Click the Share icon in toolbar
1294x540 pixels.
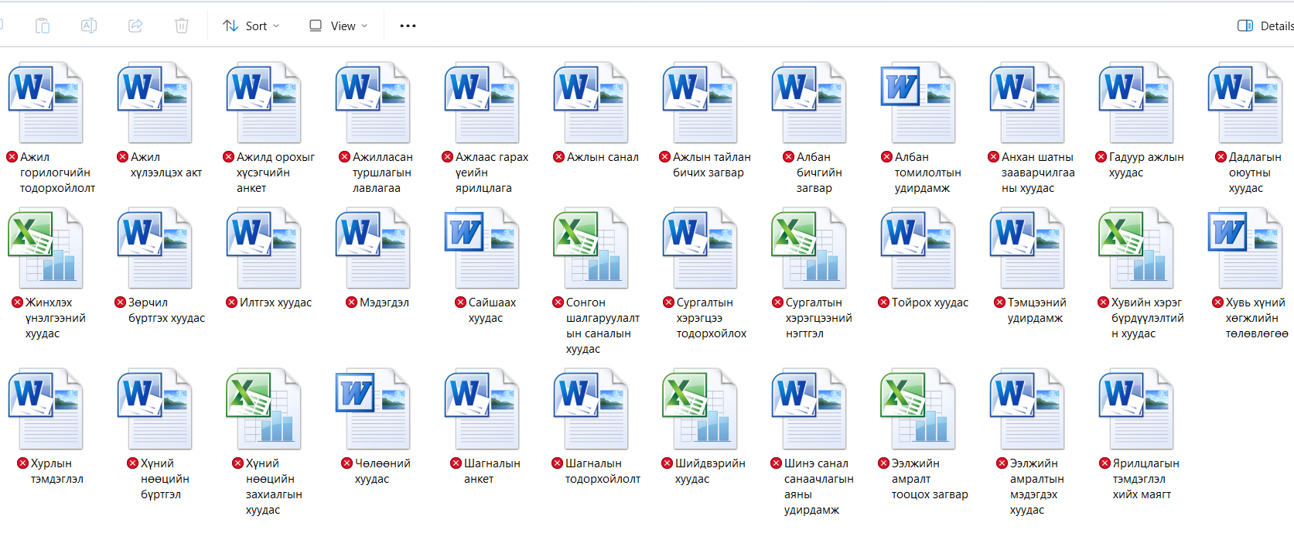[x=135, y=26]
